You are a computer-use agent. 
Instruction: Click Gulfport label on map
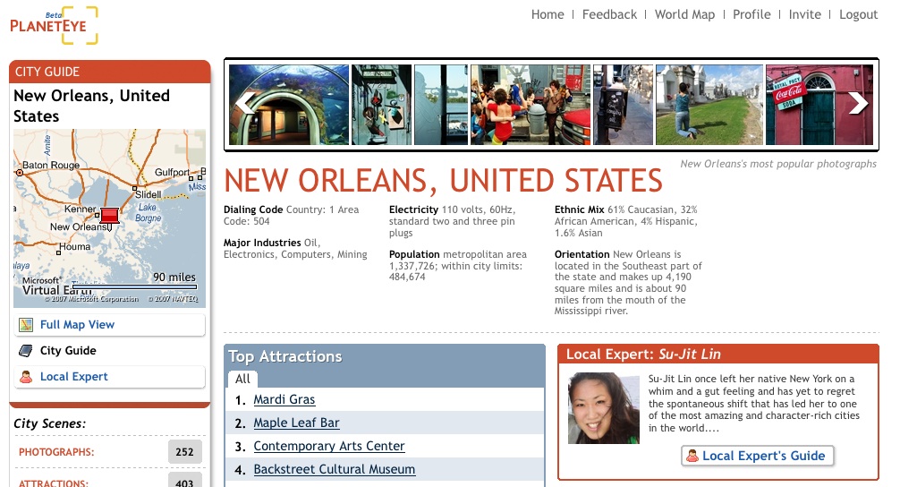[x=172, y=172]
